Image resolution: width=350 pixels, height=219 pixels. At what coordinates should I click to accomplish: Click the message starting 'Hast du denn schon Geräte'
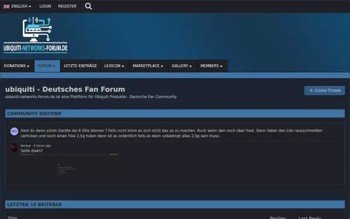[171, 133]
